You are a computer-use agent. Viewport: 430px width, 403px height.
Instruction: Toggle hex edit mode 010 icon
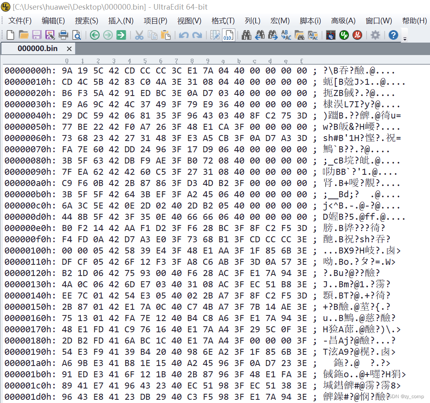coord(228,35)
